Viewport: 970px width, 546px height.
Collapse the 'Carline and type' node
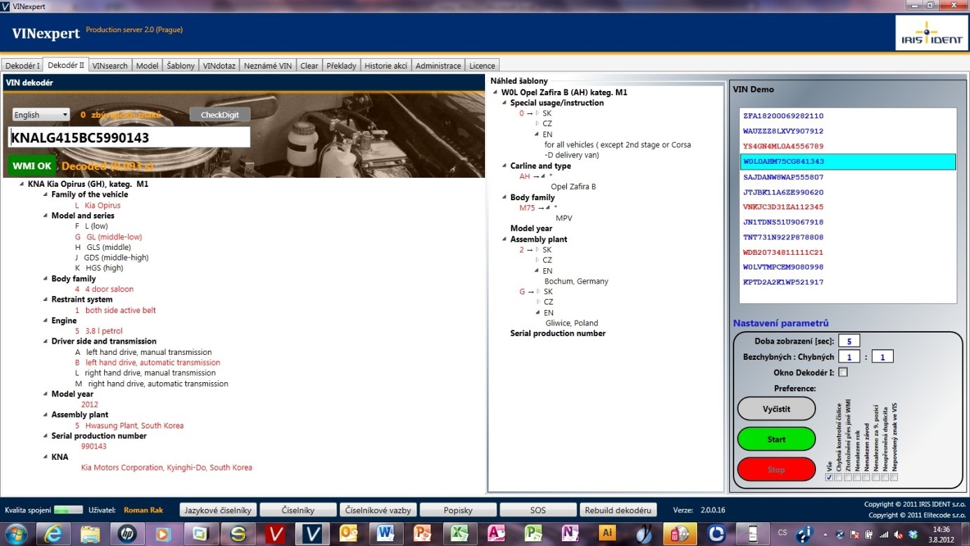505,166
